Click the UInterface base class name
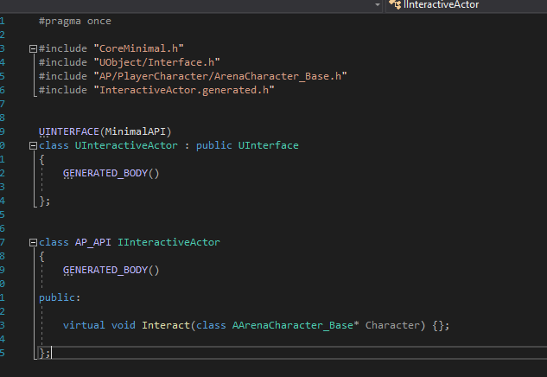The height and width of the screenshot is (377, 547). (x=268, y=145)
